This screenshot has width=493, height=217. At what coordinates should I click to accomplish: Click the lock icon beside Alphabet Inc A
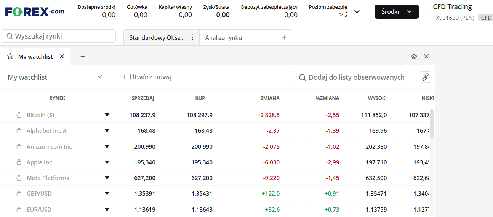pyautogui.click(x=19, y=130)
